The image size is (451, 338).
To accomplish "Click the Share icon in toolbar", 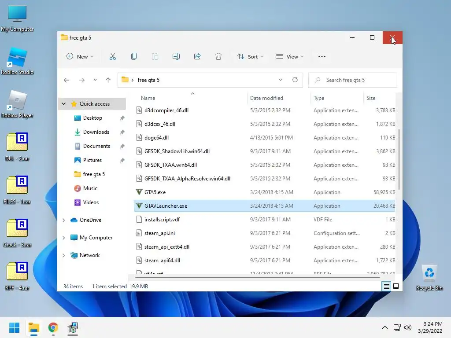I will (197, 57).
